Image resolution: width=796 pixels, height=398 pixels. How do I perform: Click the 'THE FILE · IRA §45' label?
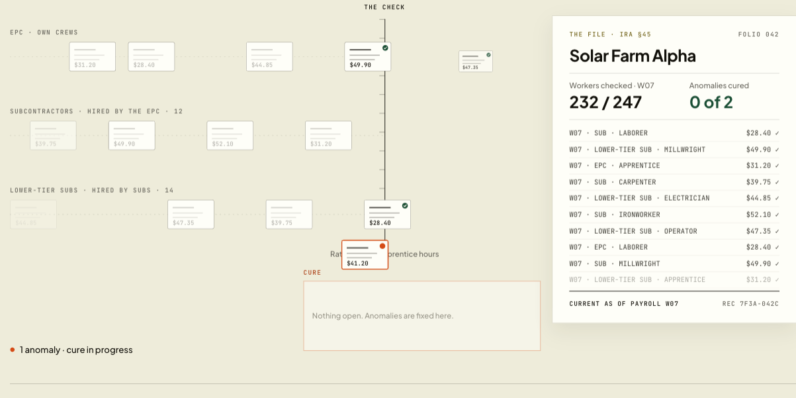pyautogui.click(x=610, y=34)
